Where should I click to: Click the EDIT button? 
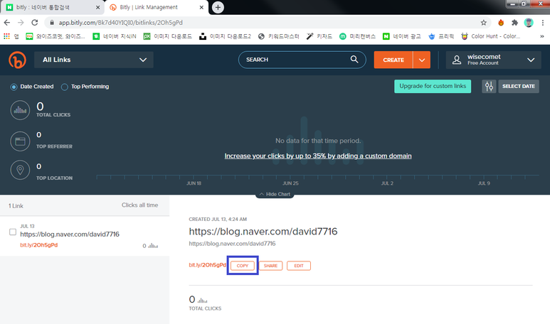coord(299,266)
